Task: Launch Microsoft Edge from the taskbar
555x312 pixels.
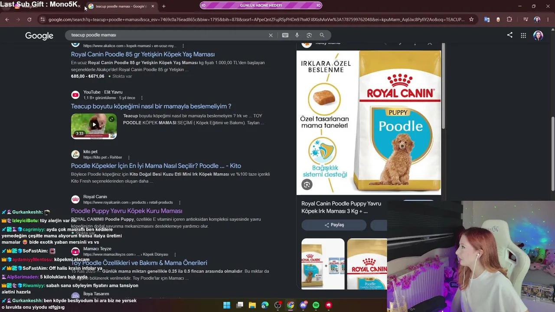Action: coord(265,305)
